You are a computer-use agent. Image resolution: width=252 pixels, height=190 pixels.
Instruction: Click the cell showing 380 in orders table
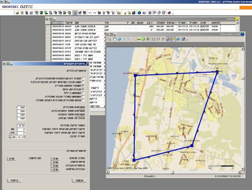[x=151, y=26]
